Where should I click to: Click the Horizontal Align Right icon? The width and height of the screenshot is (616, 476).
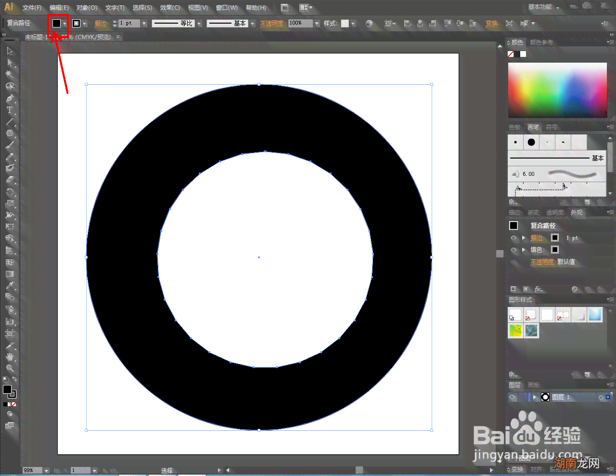click(x=433, y=23)
